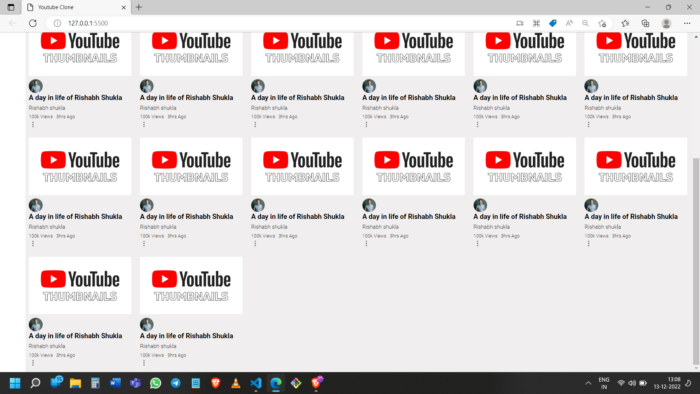Open the web capture tool

[536, 23]
